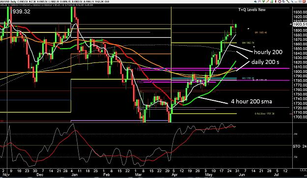Click the XAU/USD Daily title readout
Viewport: 307px width, 178px height.
(x=55, y=1)
